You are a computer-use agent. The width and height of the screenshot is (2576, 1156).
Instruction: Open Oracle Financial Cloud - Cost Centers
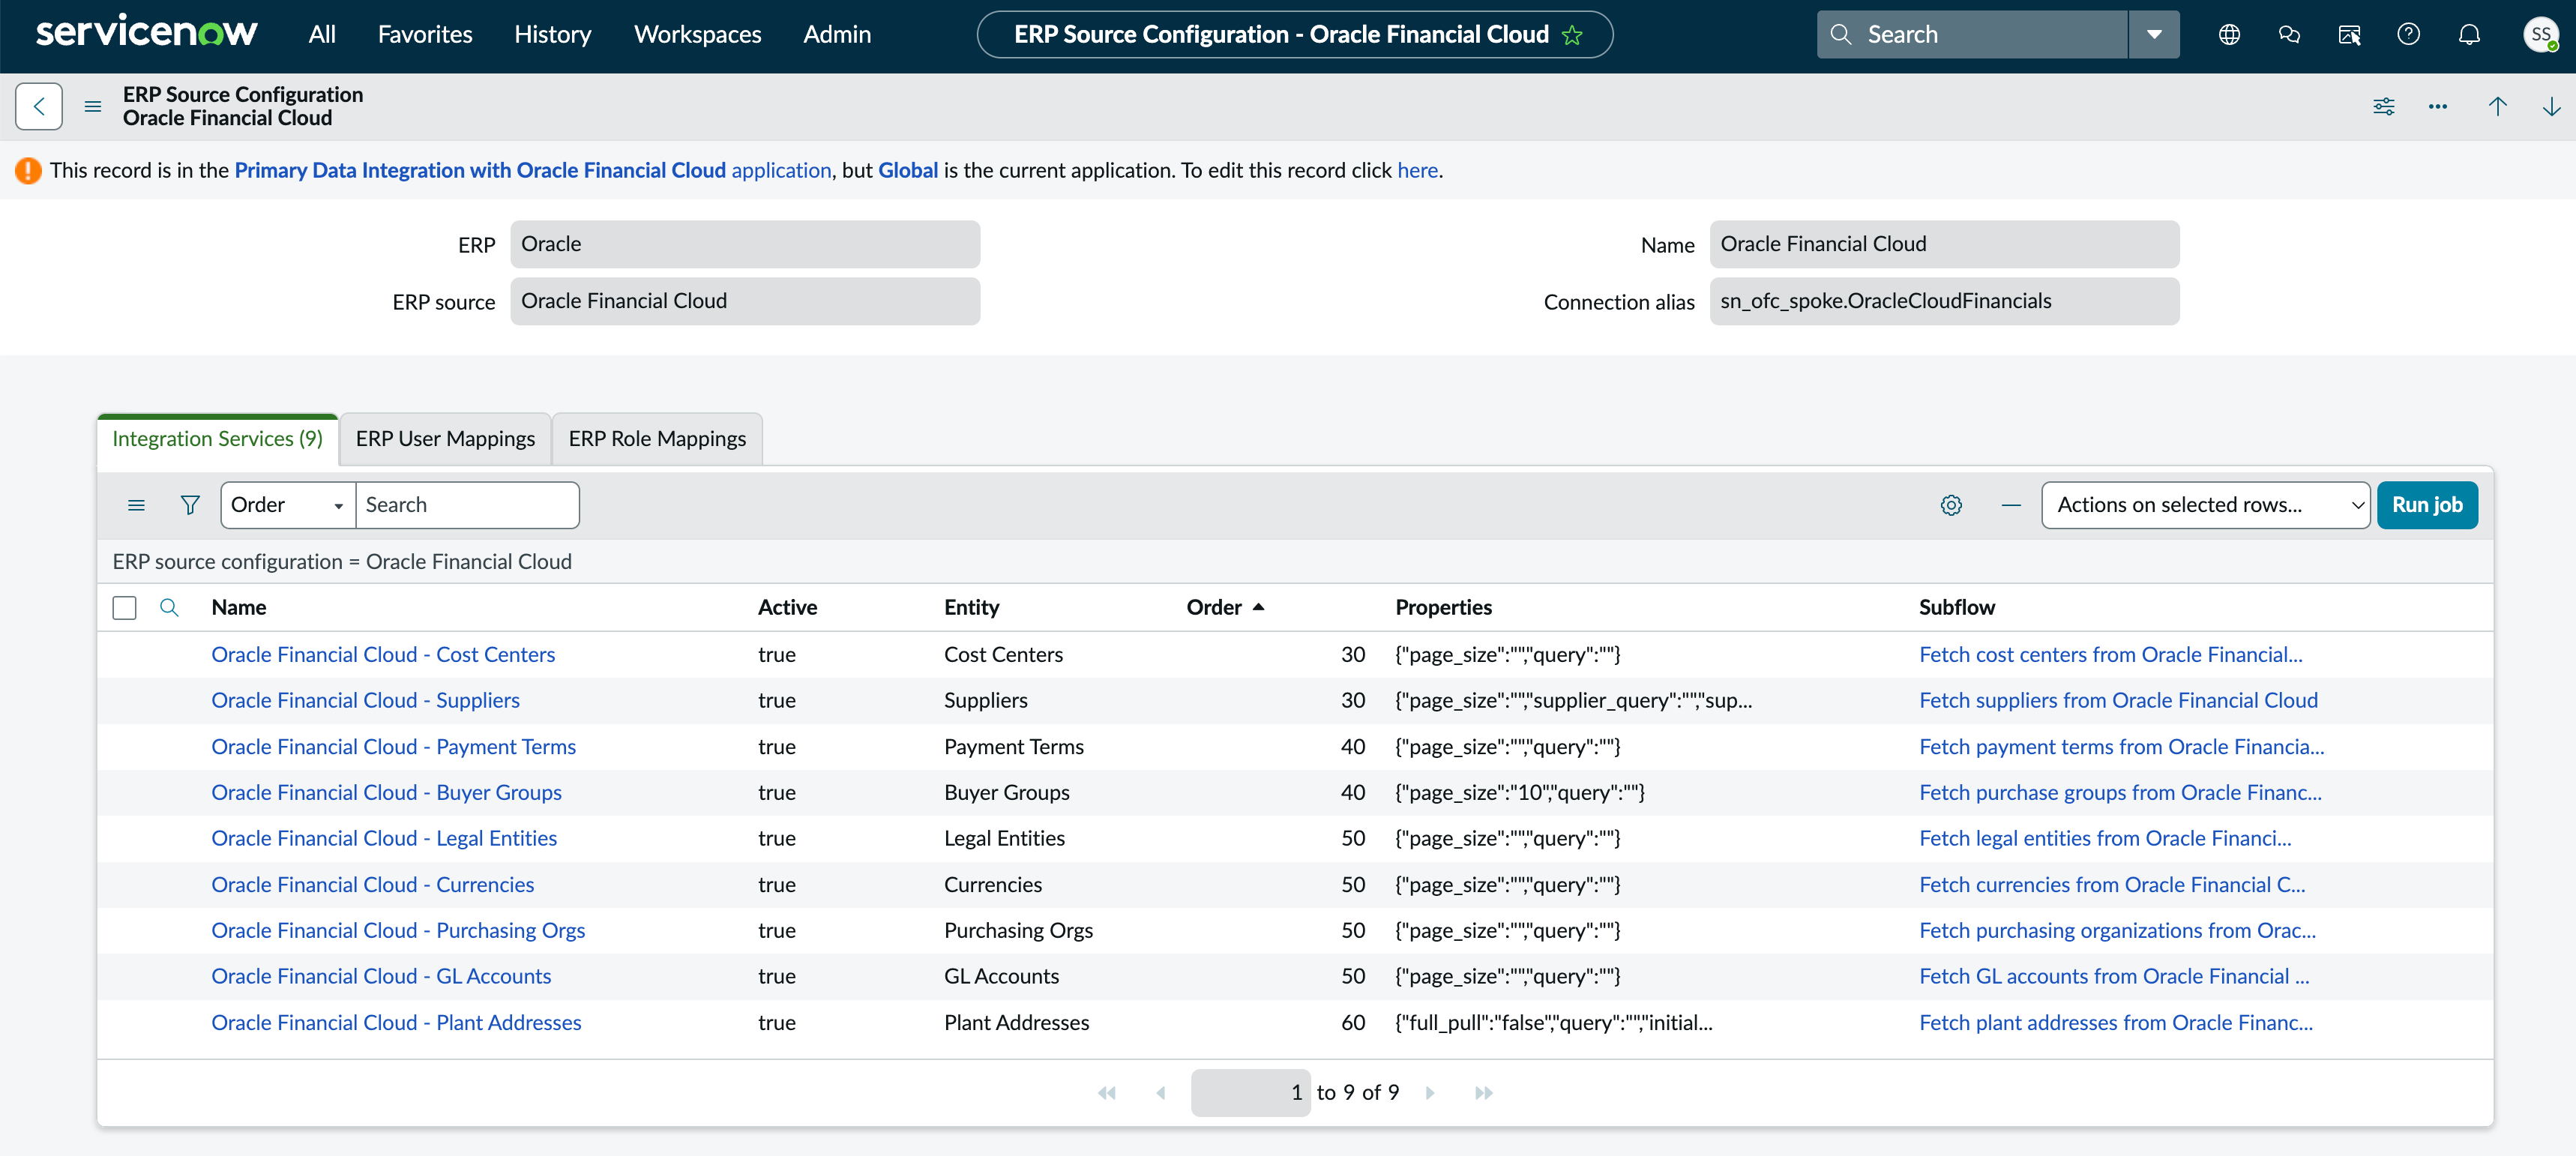pos(383,654)
